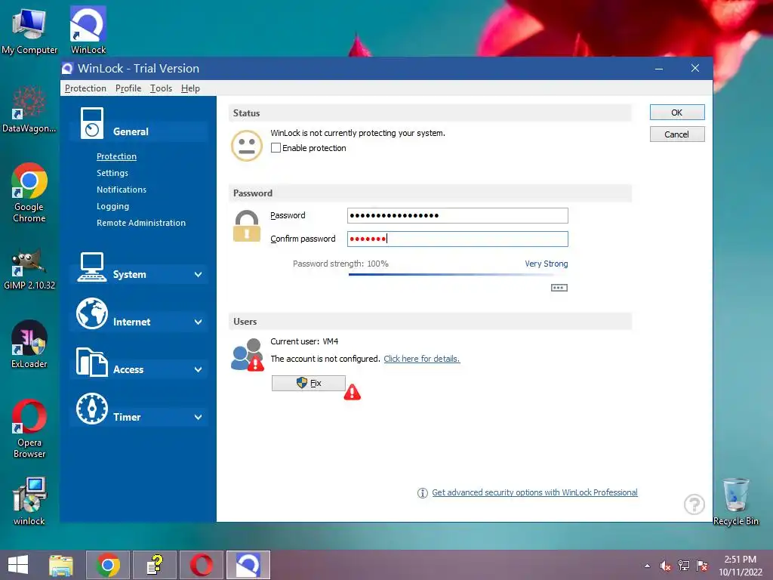This screenshot has height=580, width=773.
Task: Open the Tools menu
Action: click(161, 88)
